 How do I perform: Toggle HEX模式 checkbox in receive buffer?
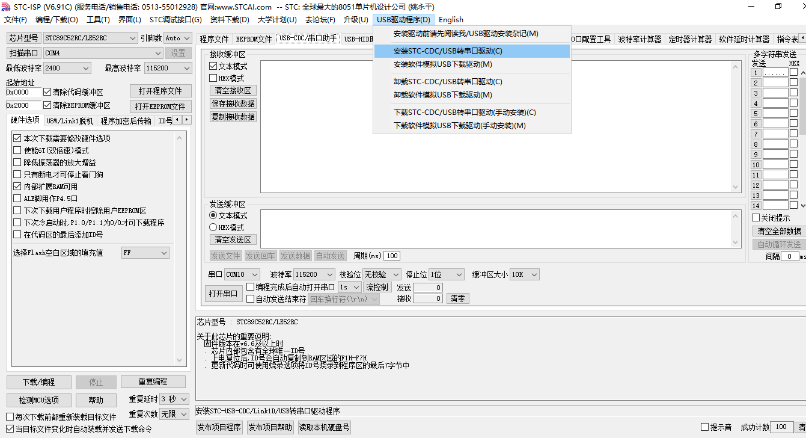(213, 78)
